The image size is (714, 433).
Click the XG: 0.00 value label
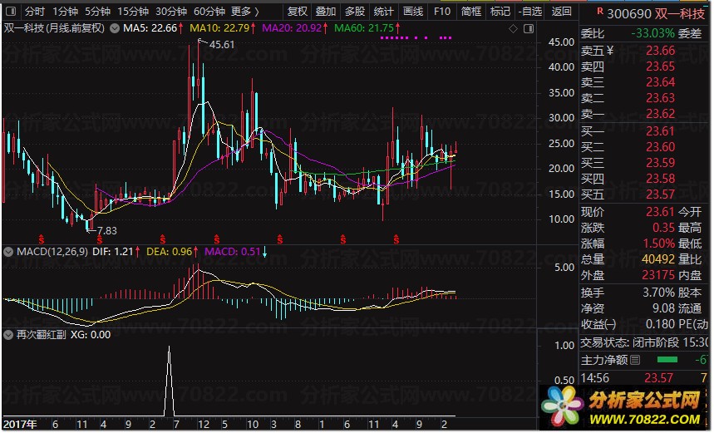point(91,336)
